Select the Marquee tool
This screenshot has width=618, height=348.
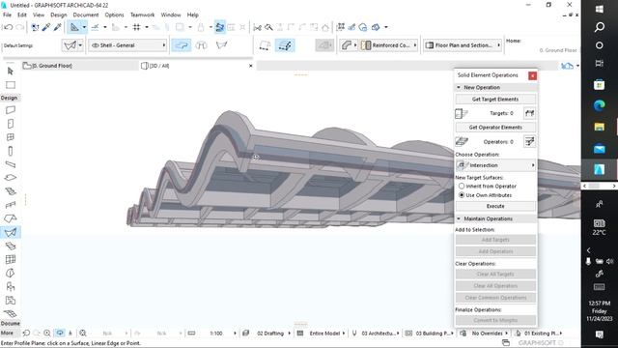11,85
